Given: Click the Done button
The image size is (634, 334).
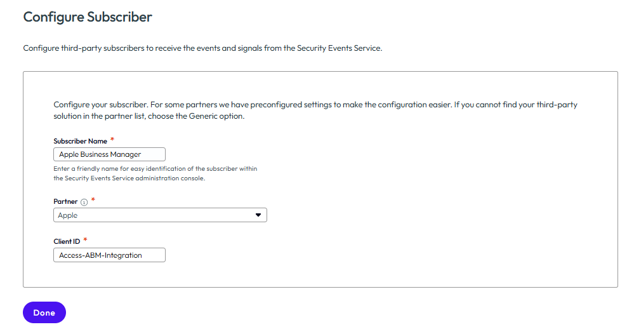Looking at the screenshot, I should 44,312.
